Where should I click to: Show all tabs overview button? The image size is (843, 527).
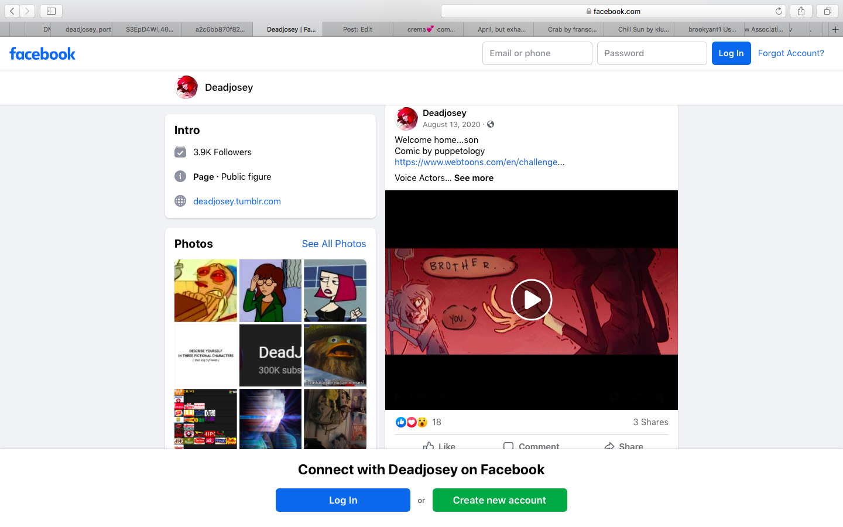coord(827,11)
